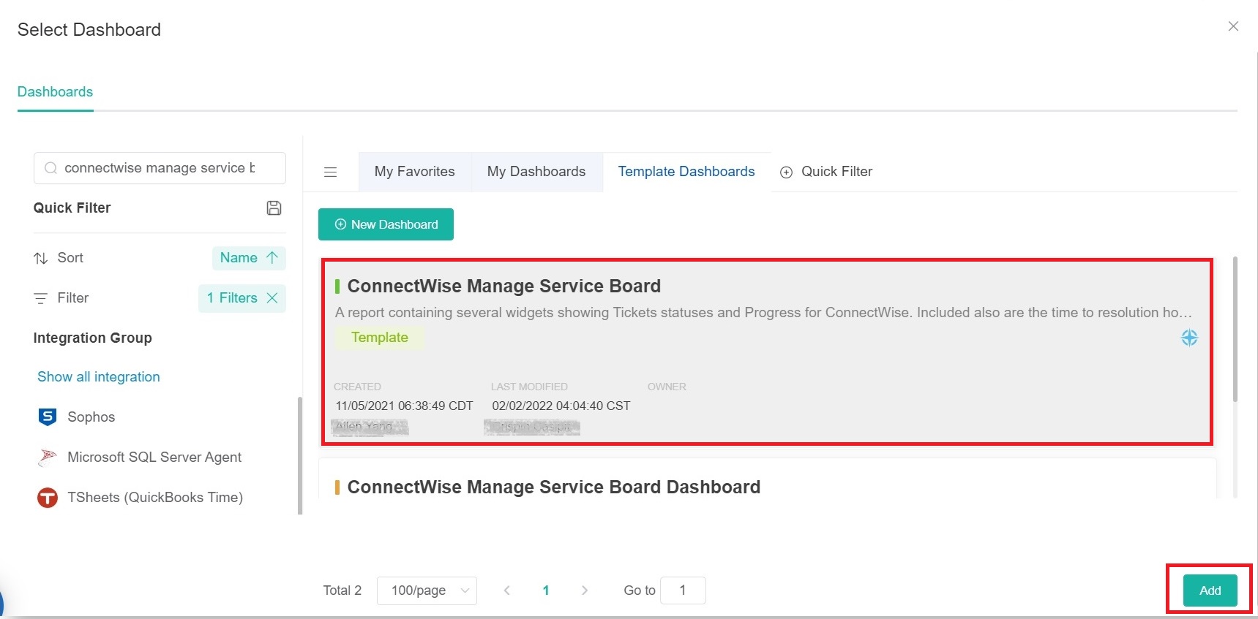
Task: Toggle the hamburger sidebar menu icon
Action: click(331, 172)
